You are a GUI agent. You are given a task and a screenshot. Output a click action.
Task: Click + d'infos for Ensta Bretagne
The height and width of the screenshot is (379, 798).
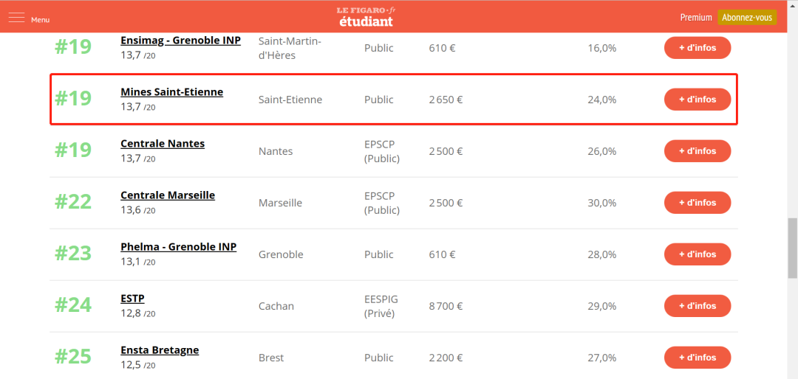click(x=698, y=358)
